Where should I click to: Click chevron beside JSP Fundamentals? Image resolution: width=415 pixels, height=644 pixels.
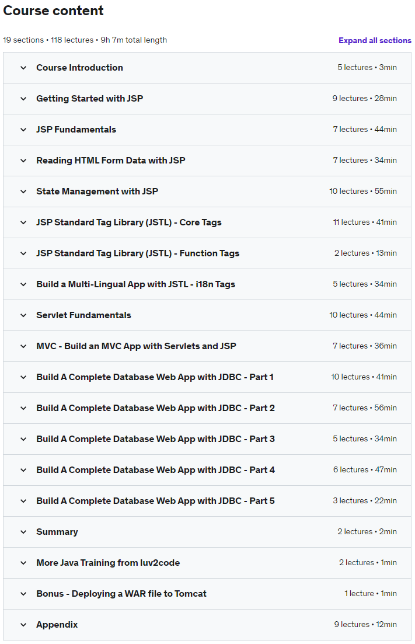(23, 130)
